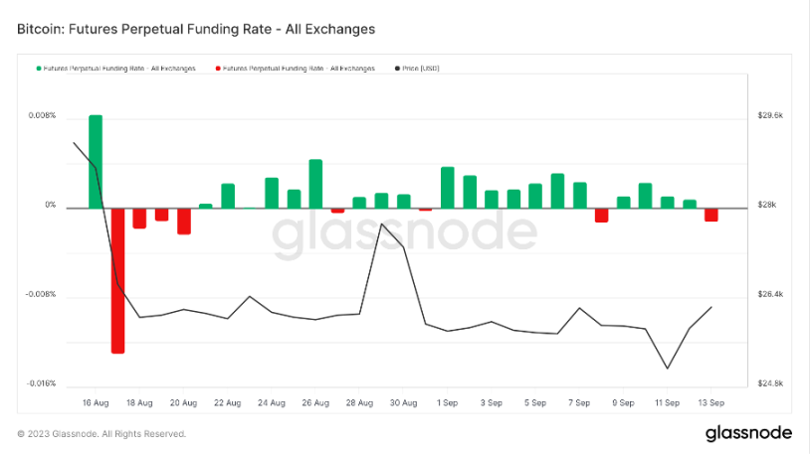
Task: Click the price line low at 11 Sep
Action: pos(668,369)
